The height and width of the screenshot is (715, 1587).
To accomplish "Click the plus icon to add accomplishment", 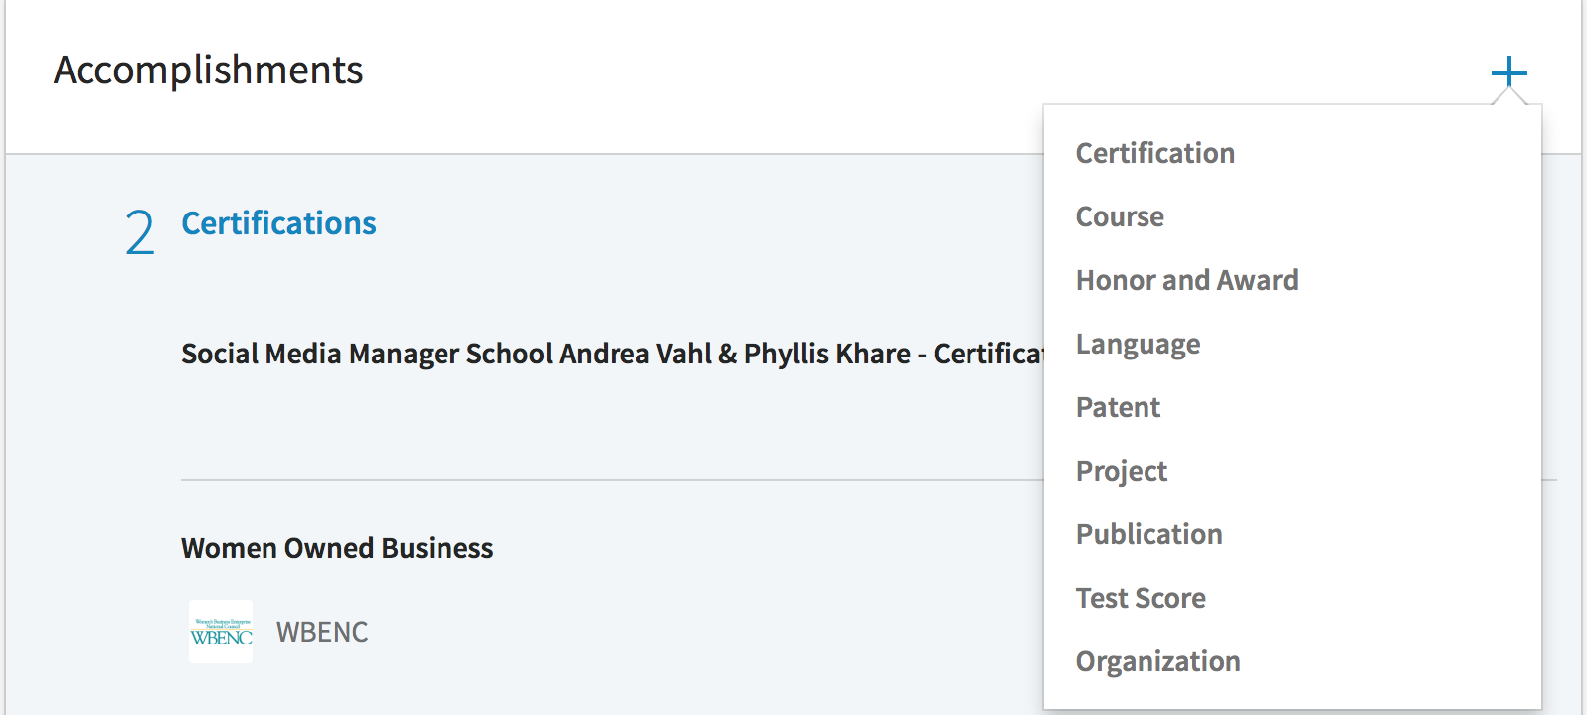I will pyautogui.click(x=1508, y=72).
